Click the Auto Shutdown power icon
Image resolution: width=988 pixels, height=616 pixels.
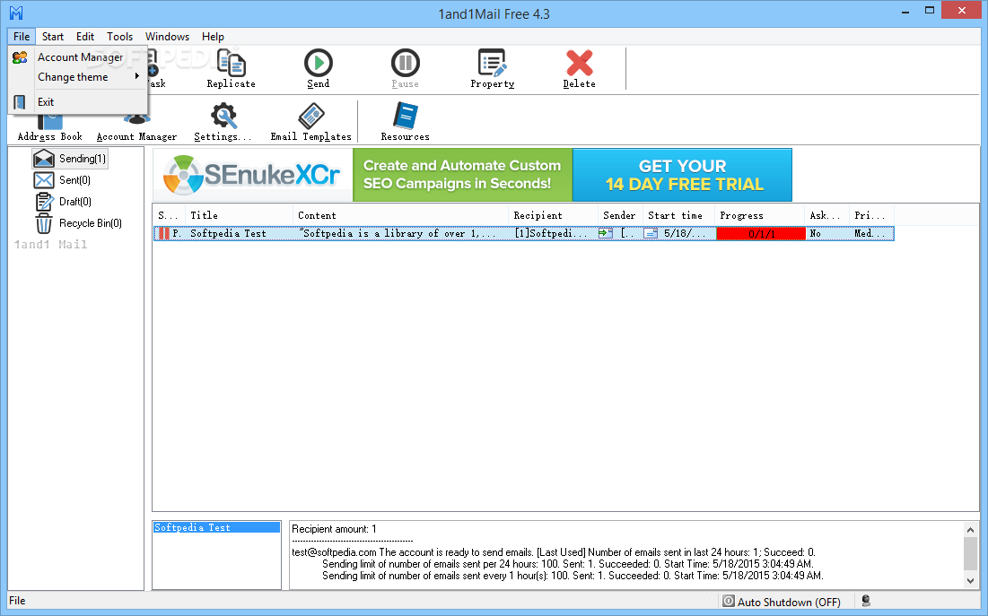729,602
